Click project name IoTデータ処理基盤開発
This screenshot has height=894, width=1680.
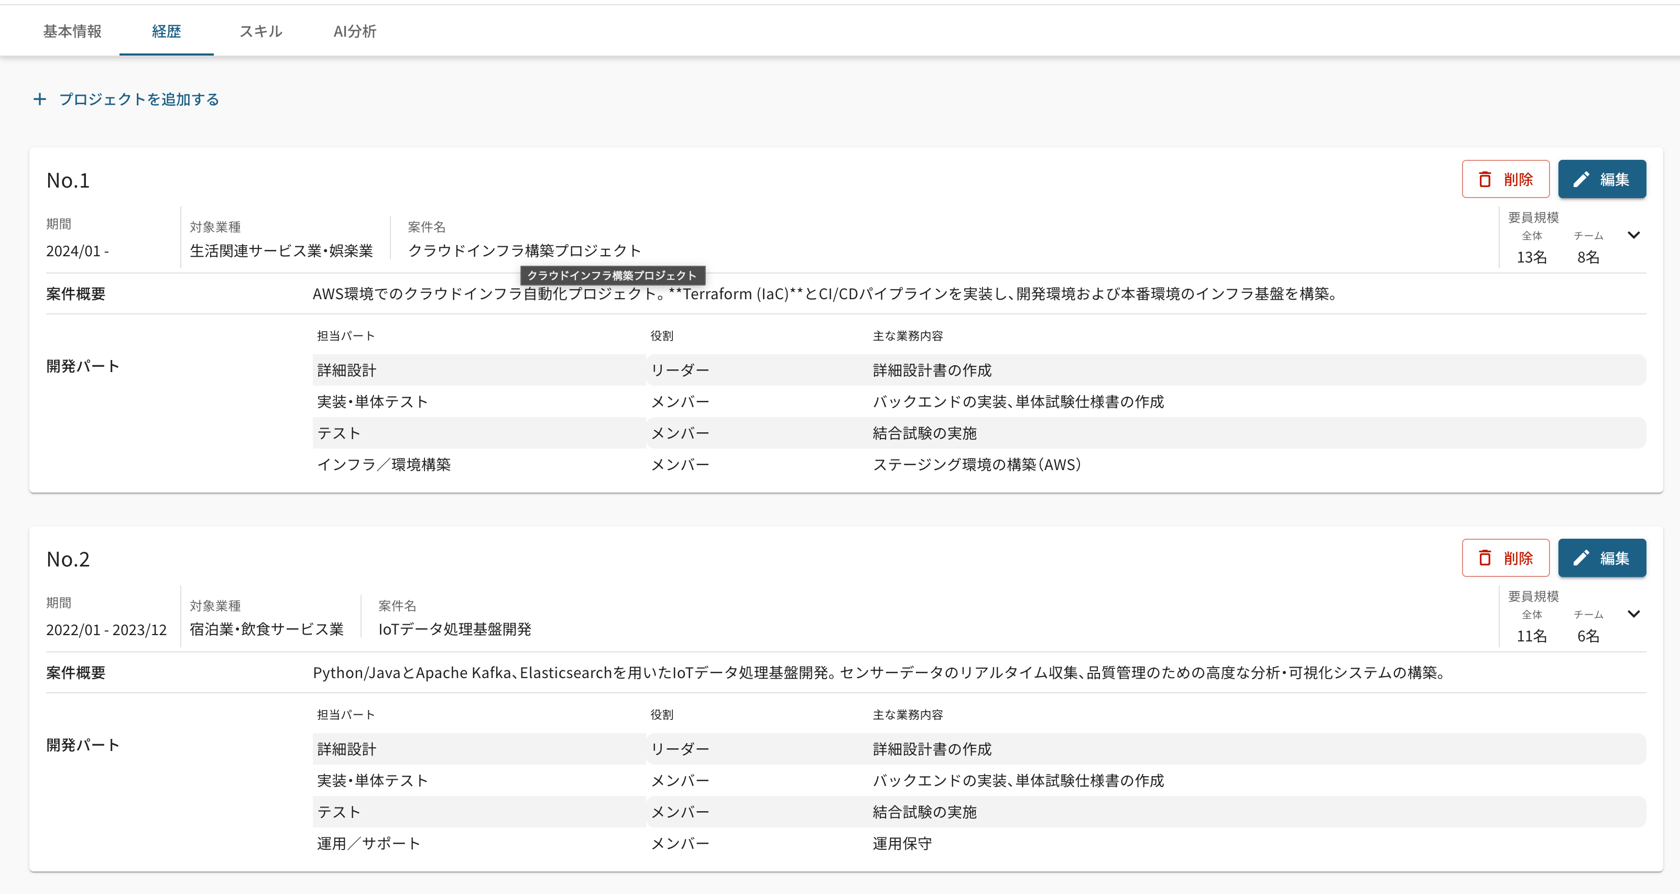(454, 630)
